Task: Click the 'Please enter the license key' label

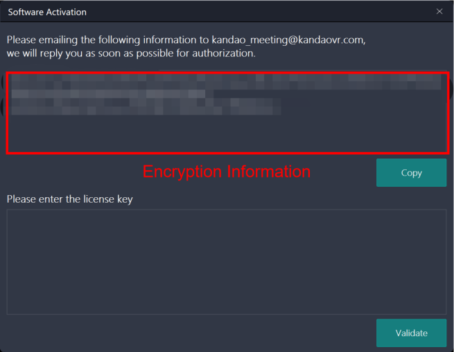Action: 69,199
